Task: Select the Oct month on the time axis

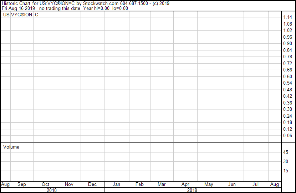Action: click(46, 184)
